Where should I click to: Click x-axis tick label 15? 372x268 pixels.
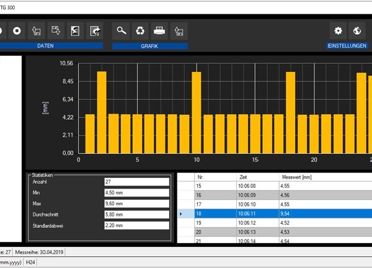(255, 160)
